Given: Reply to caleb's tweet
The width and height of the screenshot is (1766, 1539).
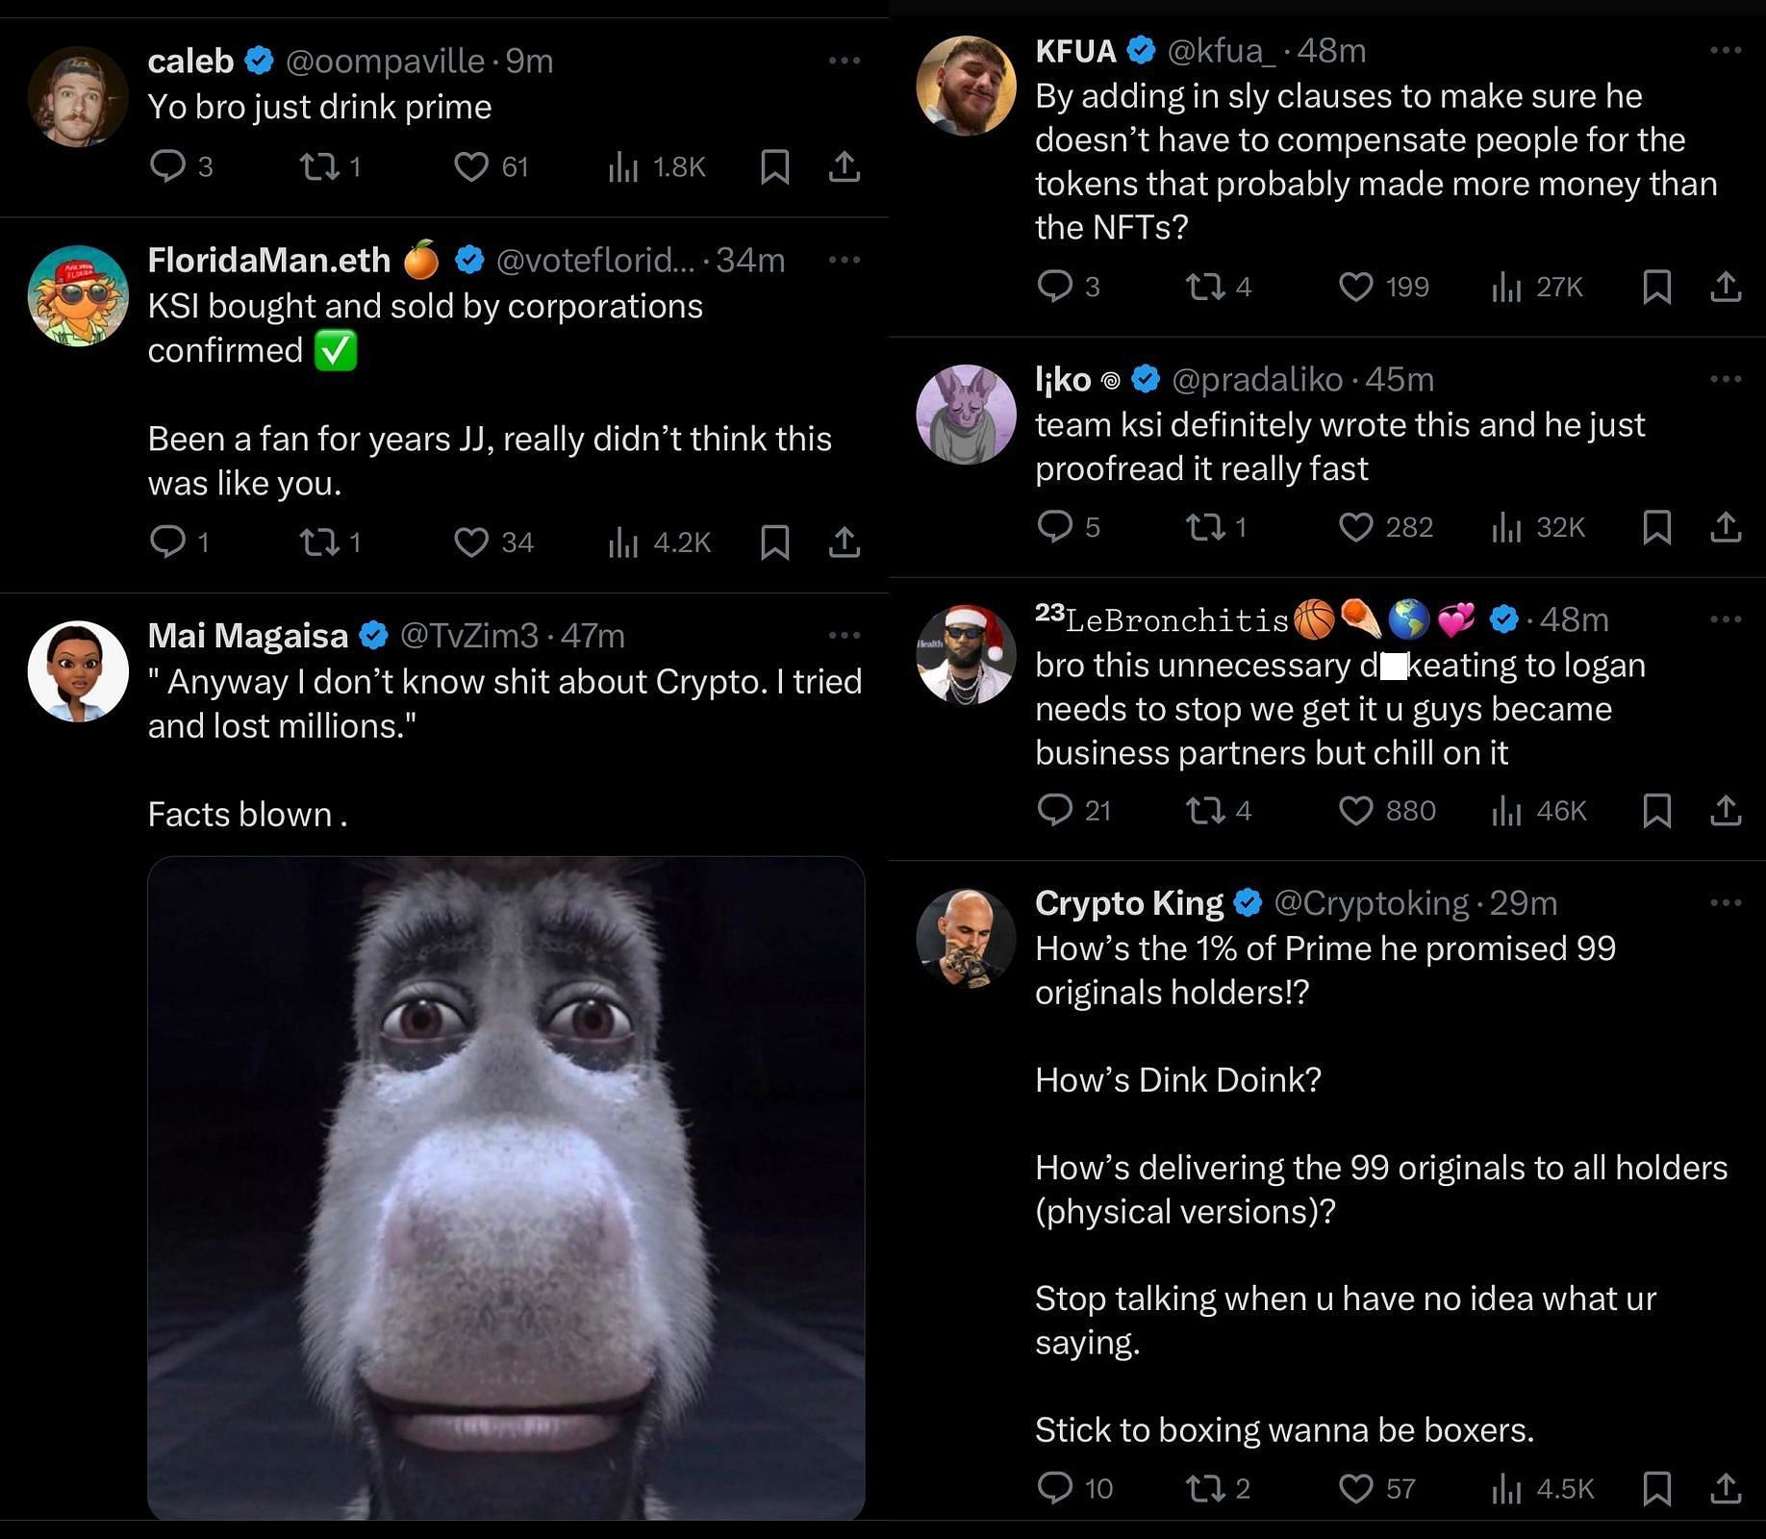Looking at the screenshot, I should 168,166.
